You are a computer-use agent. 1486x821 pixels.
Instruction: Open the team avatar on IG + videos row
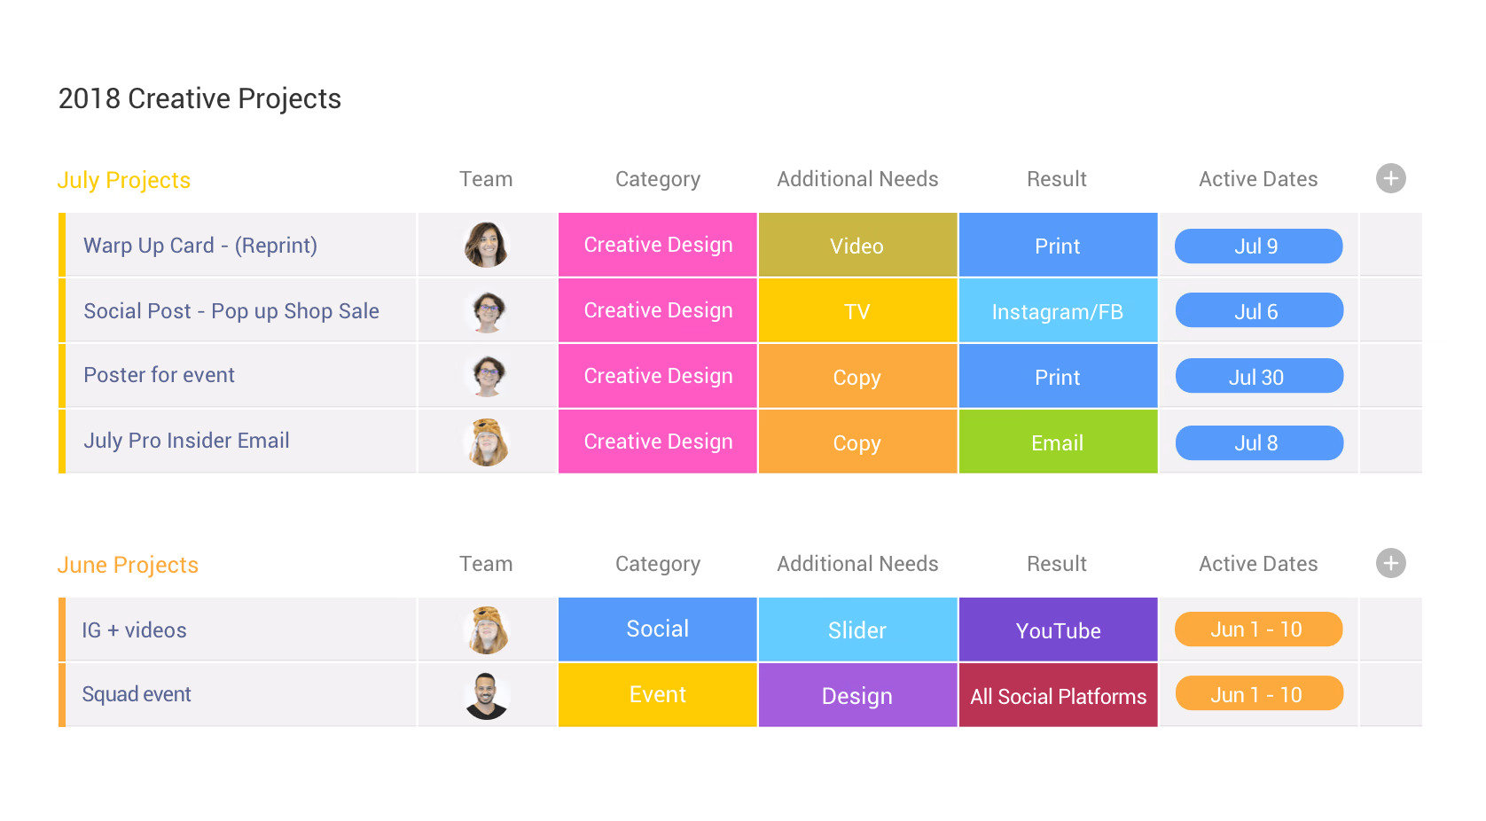click(x=487, y=629)
